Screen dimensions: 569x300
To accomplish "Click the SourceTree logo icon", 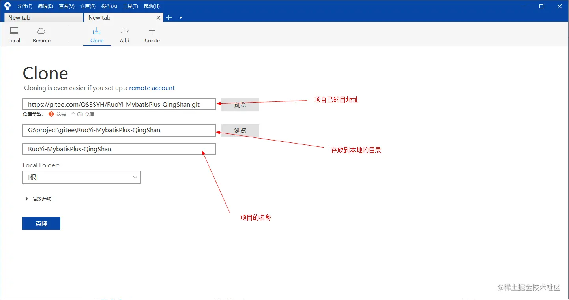I will point(7,6).
